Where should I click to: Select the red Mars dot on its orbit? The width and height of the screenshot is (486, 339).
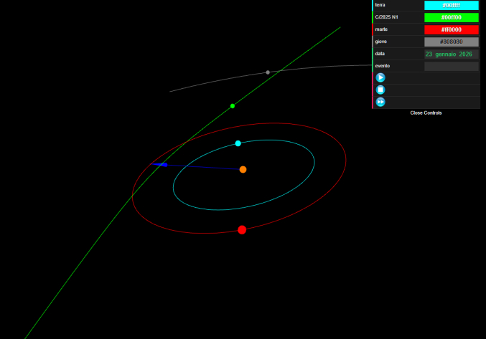(242, 230)
